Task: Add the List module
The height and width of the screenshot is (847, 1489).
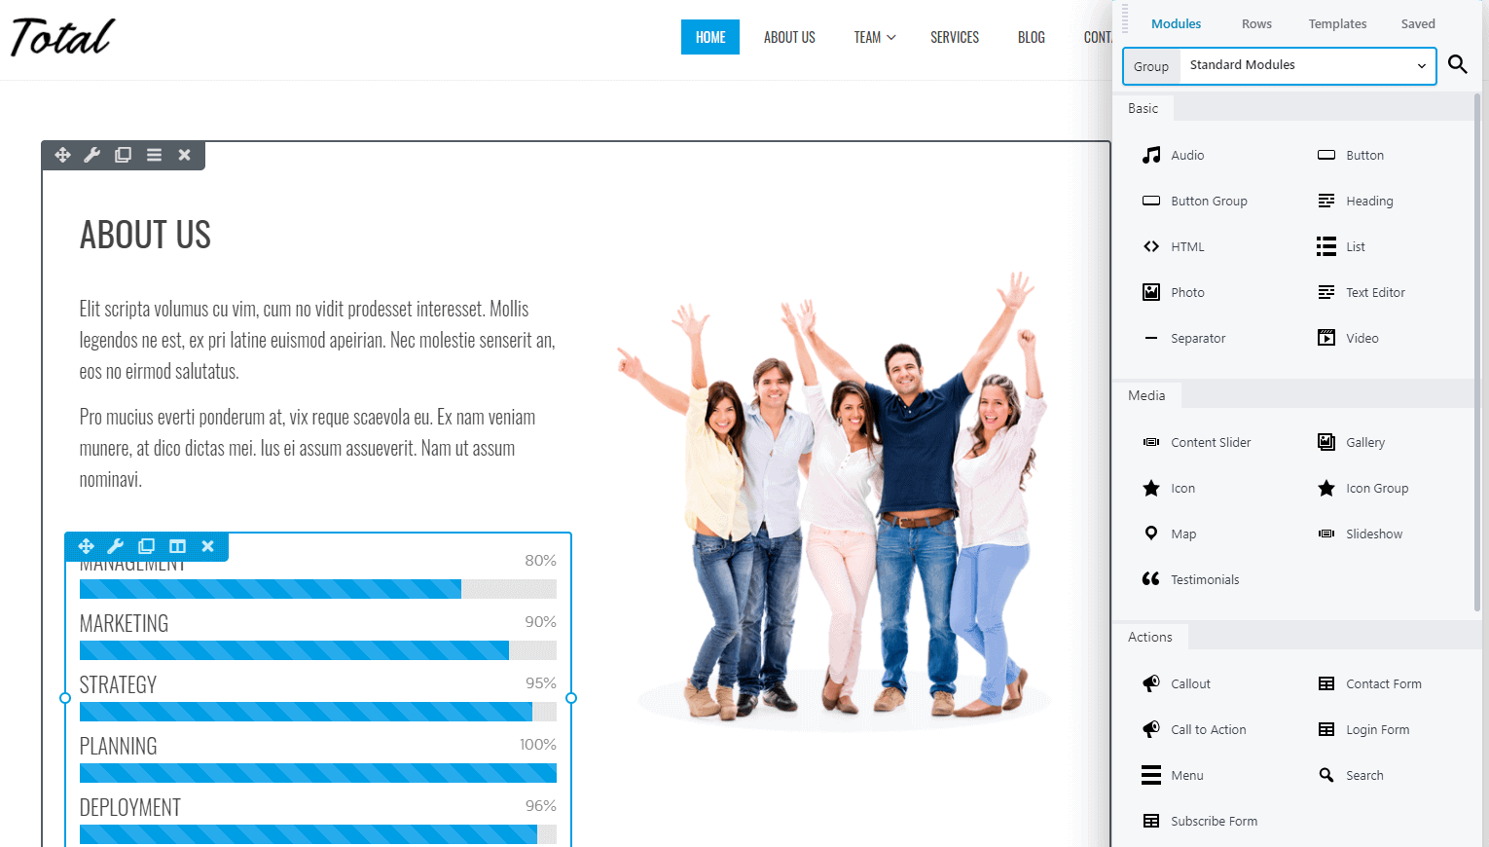Action: pos(1340,246)
